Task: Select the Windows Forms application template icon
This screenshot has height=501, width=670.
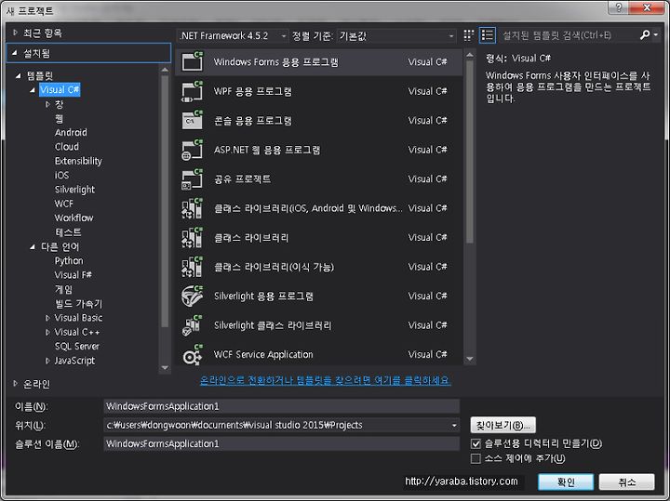Action: pos(193,61)
